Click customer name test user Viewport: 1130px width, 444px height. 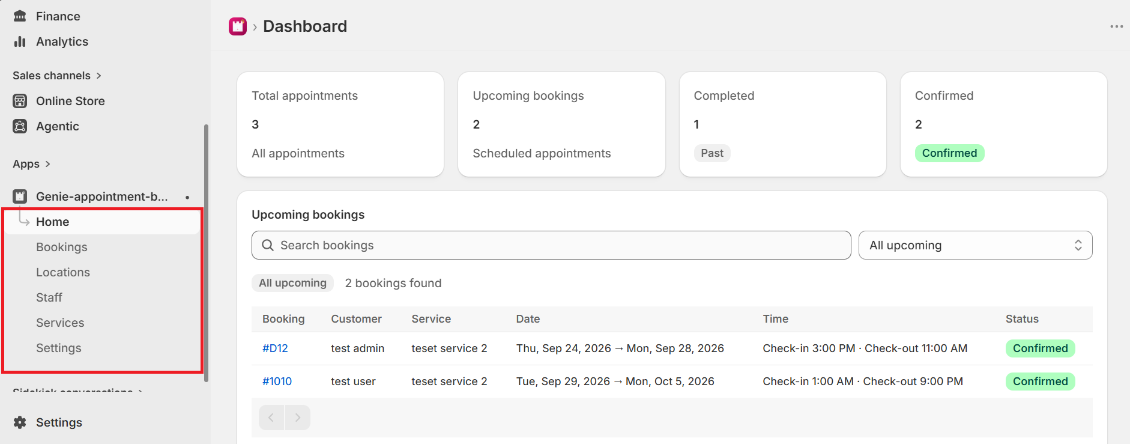coord(353,382)
